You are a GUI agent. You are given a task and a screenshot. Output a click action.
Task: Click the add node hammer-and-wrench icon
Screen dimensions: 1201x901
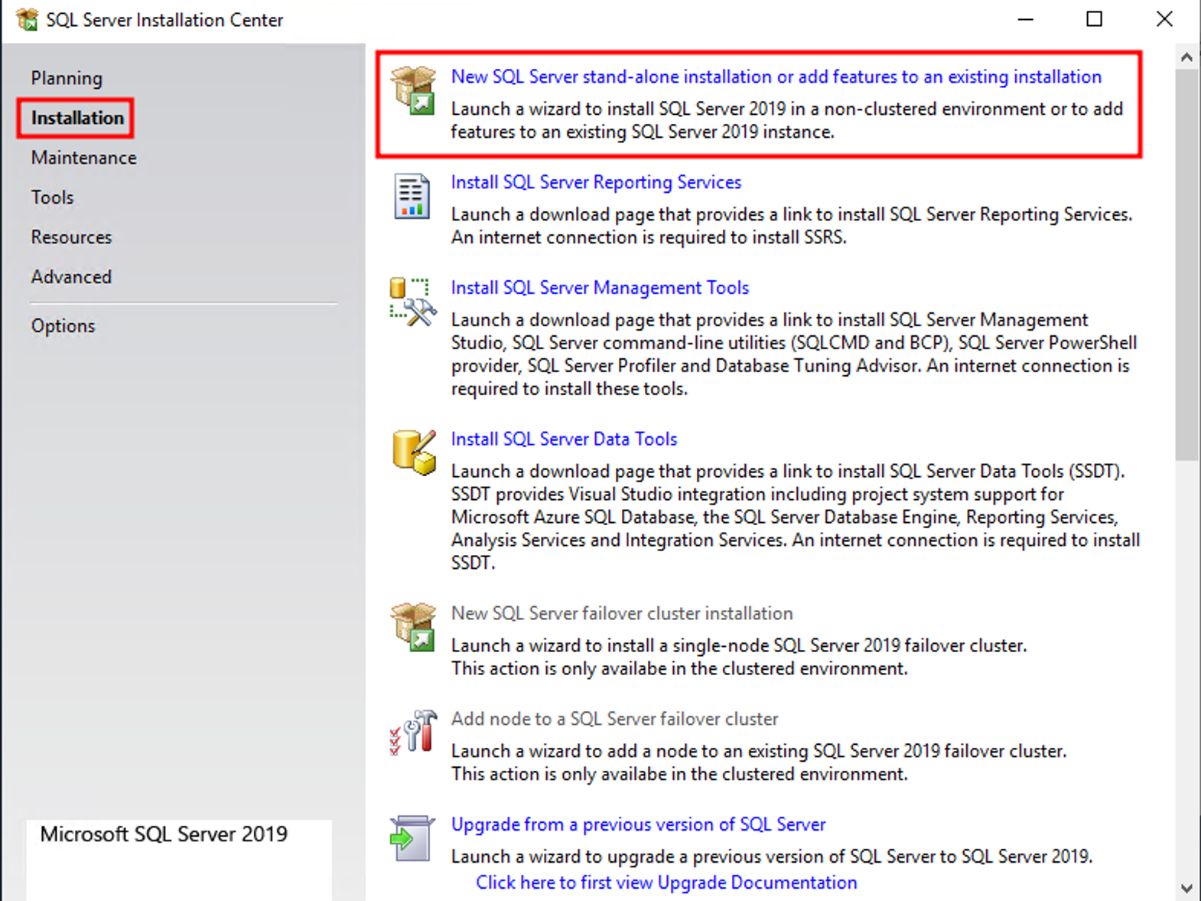coord(413,733)
